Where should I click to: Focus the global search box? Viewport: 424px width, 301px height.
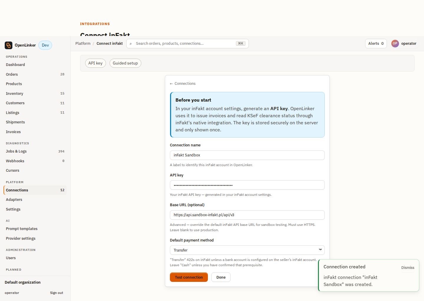187,44
